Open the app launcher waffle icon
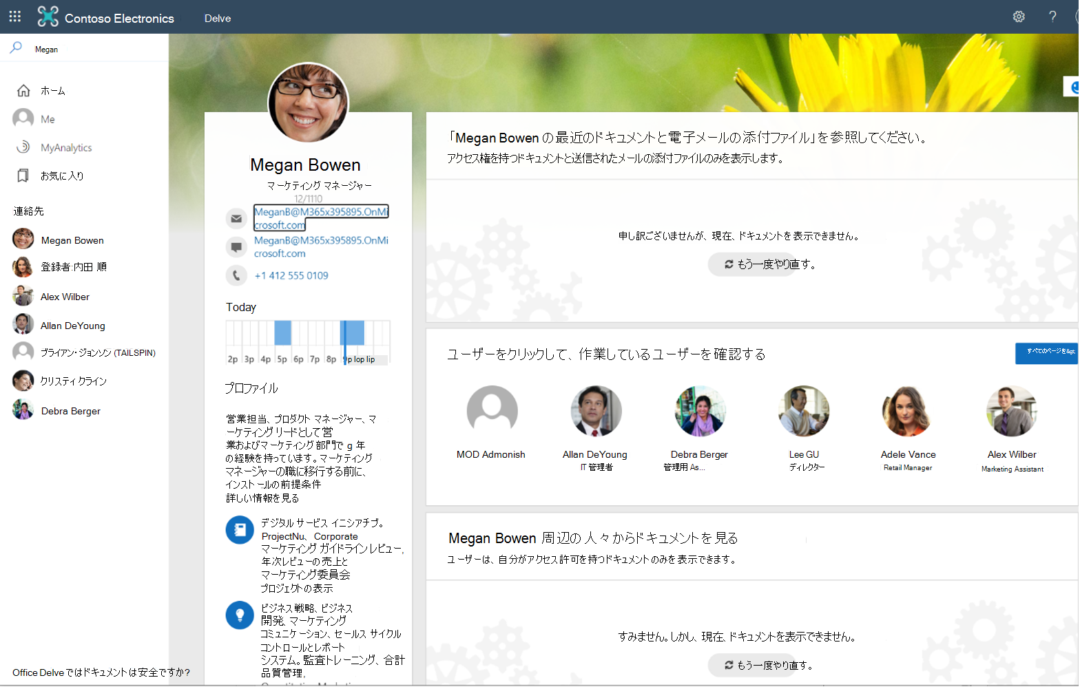This screenshot has width=1080, height=689. 15,17
